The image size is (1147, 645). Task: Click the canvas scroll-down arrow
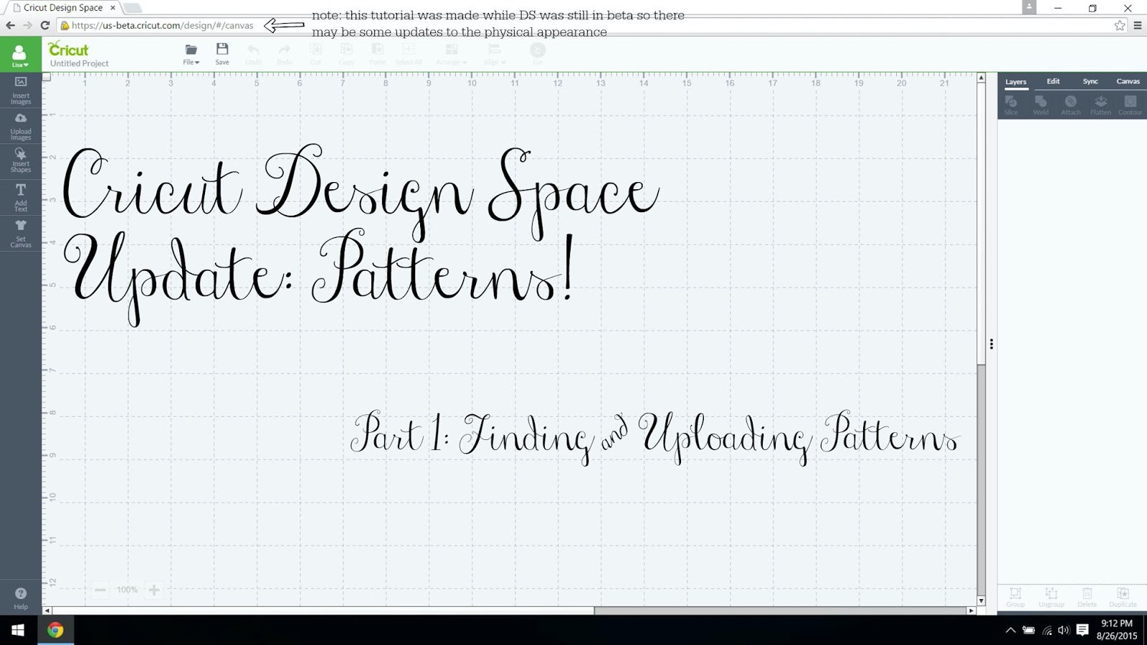(x=981, y=601)
